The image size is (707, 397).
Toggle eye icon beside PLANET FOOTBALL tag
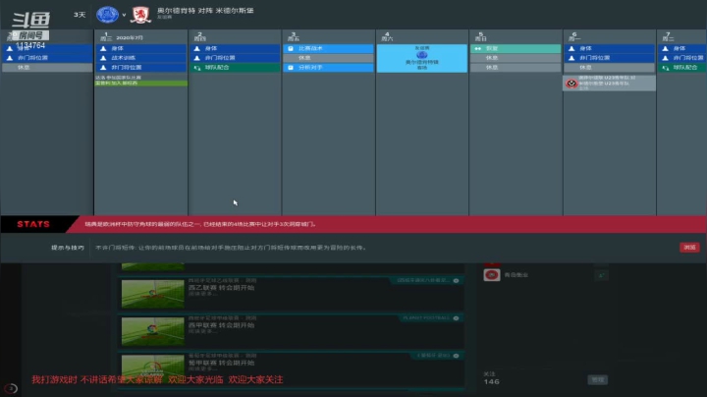tap(456, 318)
